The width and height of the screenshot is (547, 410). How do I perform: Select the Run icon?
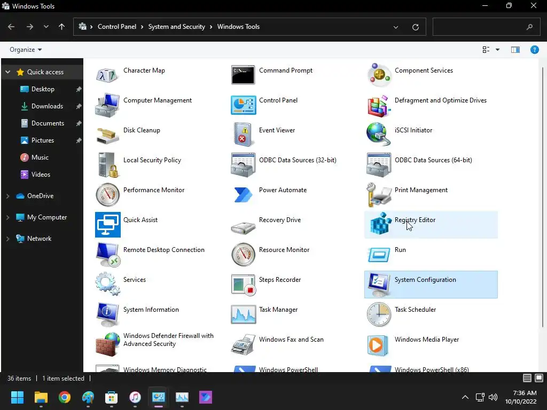pos(379,255)
